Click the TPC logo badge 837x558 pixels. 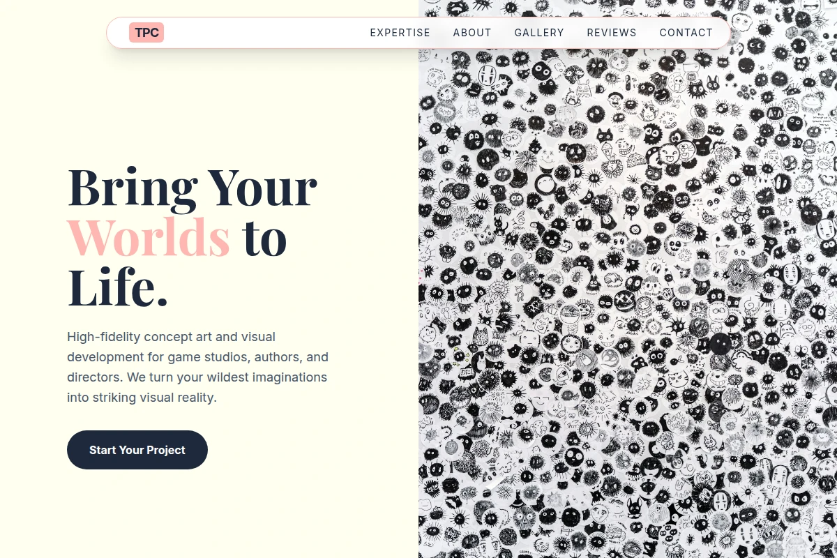point(146,33)
